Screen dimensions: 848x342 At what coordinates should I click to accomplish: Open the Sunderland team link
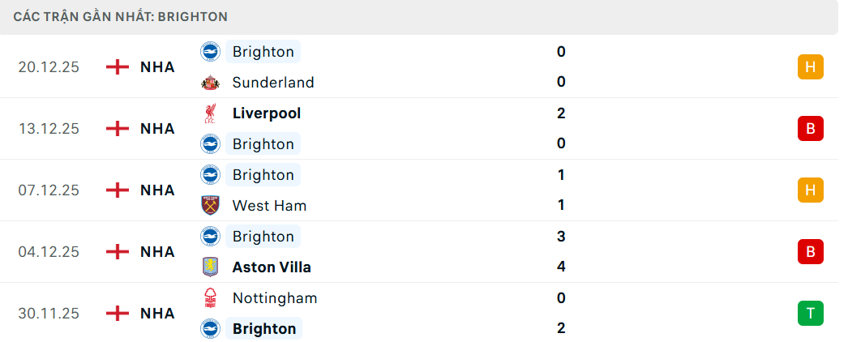(x=272, y=83)
